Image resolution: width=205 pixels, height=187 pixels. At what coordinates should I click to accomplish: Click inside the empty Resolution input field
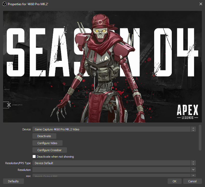[x=112, y=170]
